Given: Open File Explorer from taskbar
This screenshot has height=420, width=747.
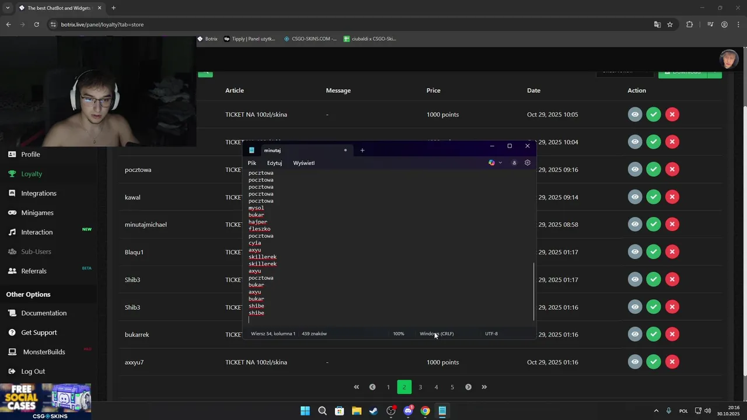Looking at the screenshot, I should (x=357, y=411).
